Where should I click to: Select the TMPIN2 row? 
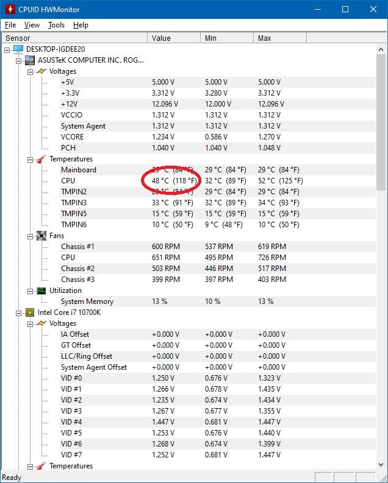click(x=218, y=192)
